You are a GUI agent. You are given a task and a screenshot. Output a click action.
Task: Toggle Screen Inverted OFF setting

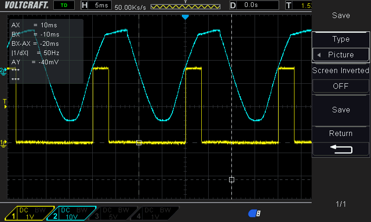click(341, 86)
